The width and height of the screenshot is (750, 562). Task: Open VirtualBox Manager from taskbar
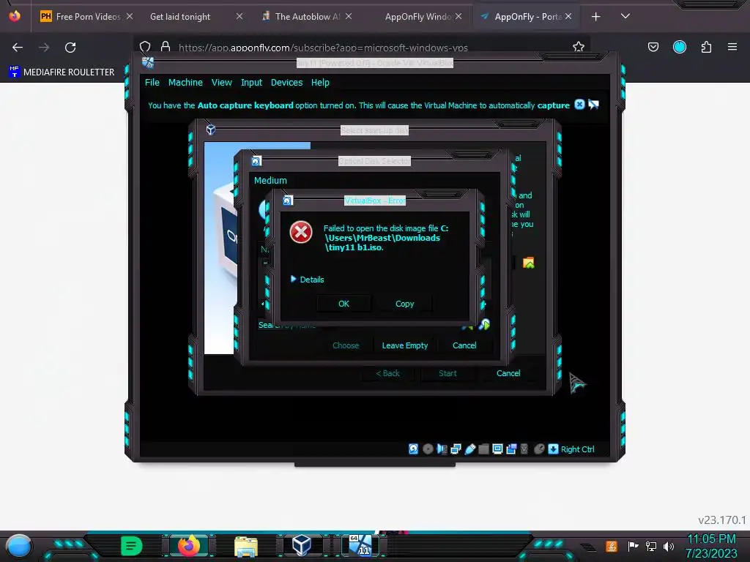click(x=301, y=545)
